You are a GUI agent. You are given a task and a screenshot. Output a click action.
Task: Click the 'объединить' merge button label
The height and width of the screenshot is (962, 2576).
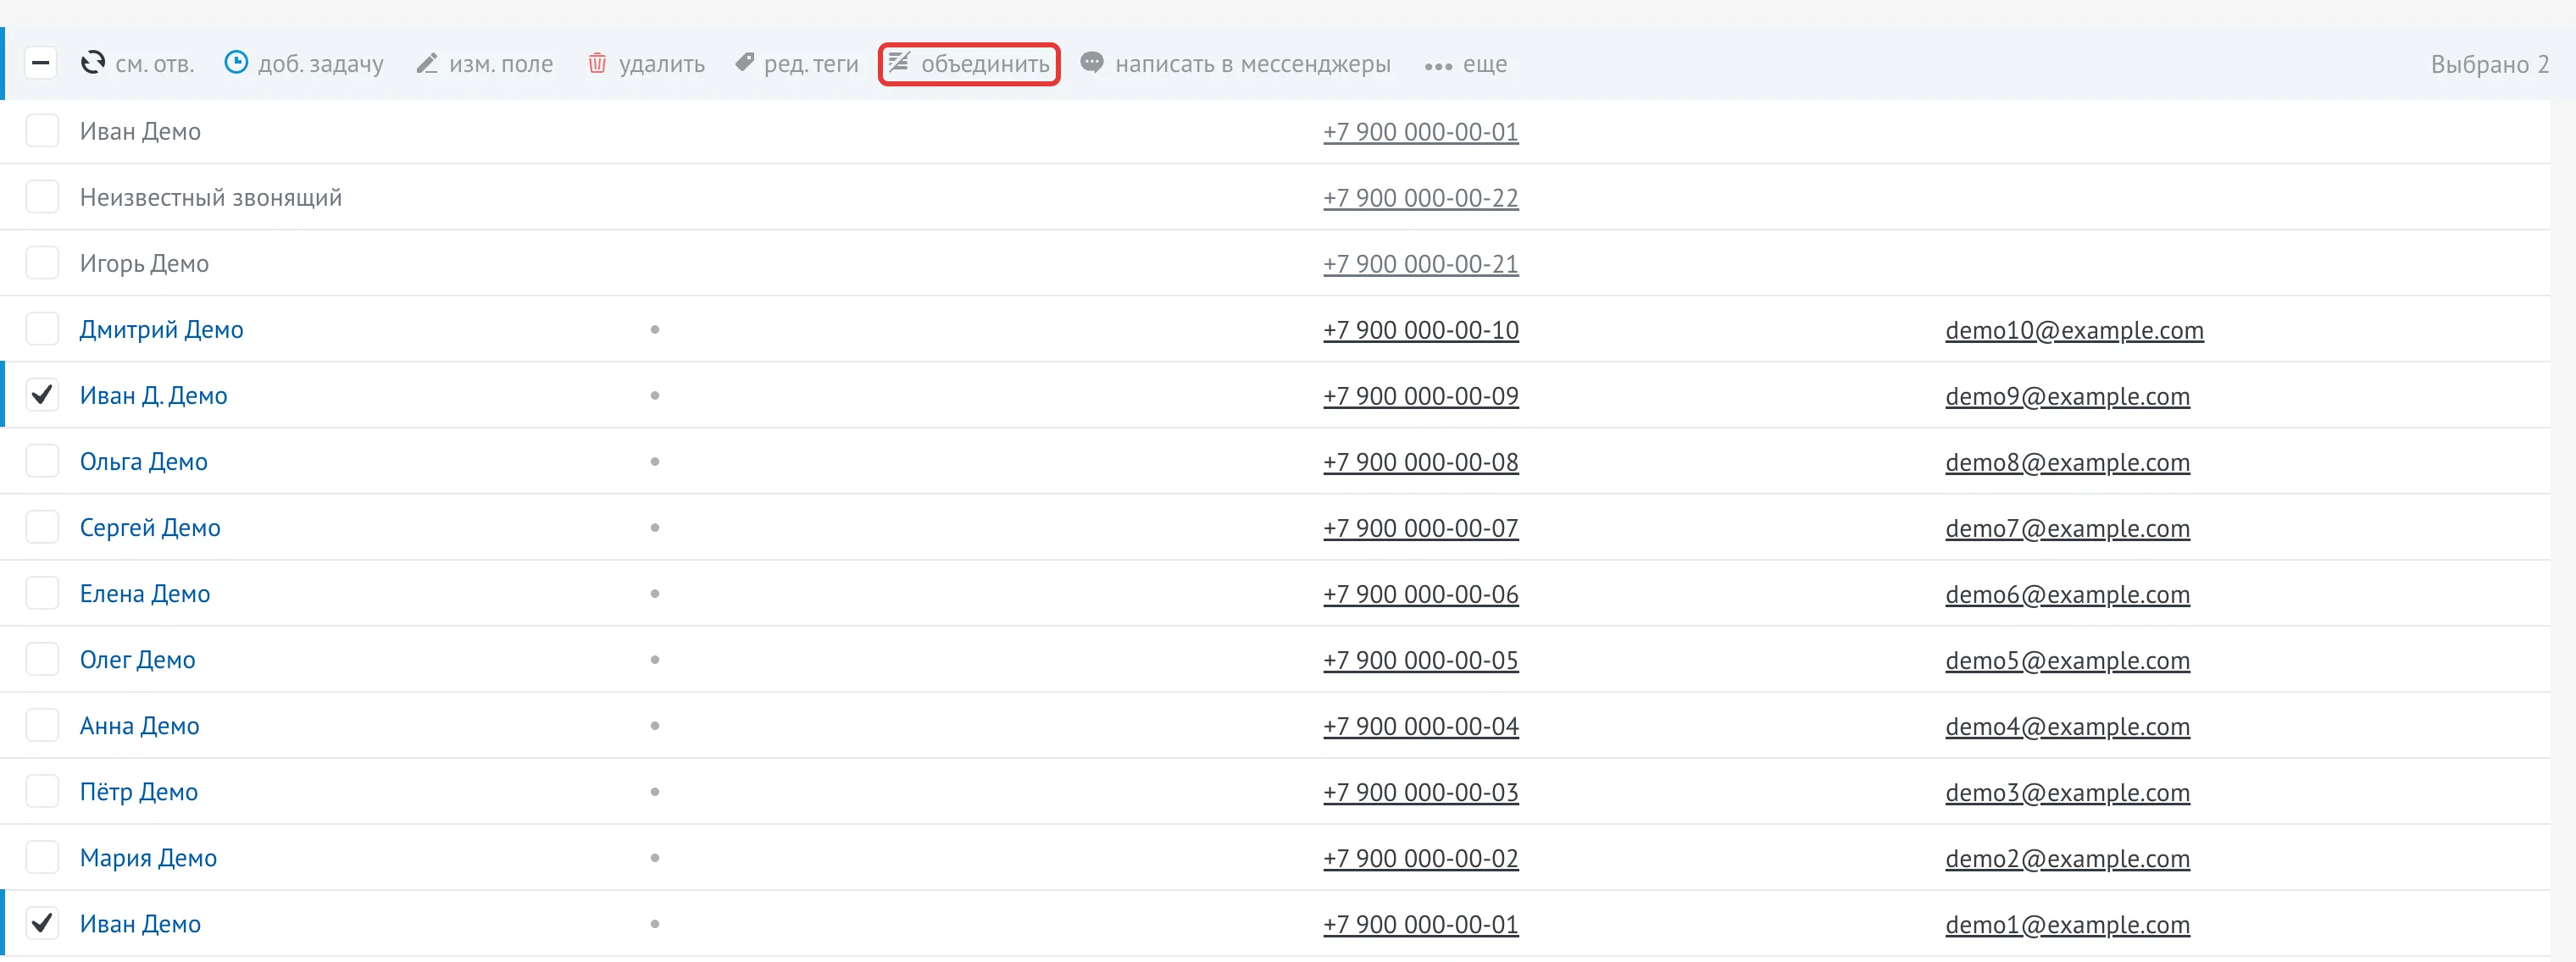click(985, 64)
